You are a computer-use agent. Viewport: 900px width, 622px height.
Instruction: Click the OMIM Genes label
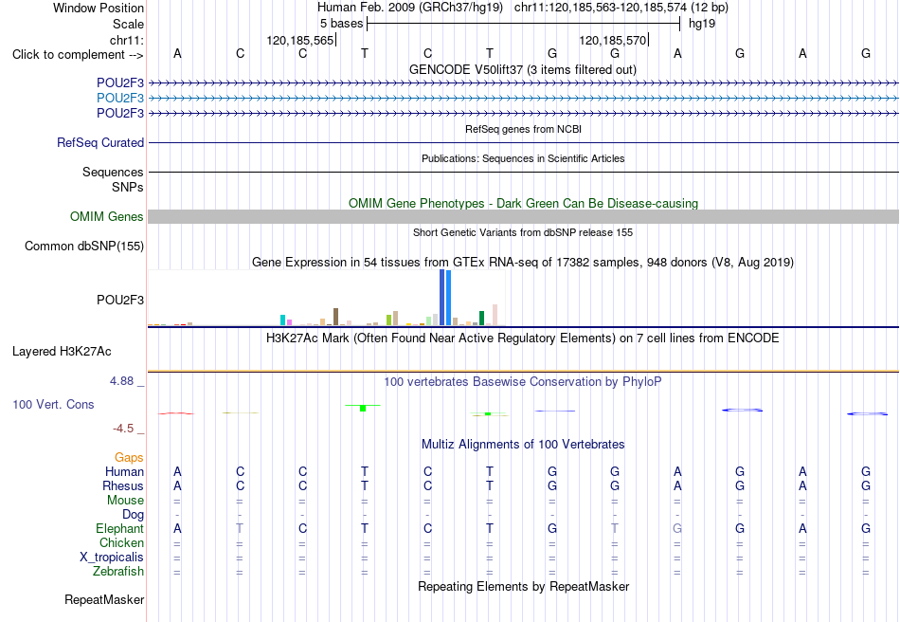pyautogui.click(x=106, y=216)
